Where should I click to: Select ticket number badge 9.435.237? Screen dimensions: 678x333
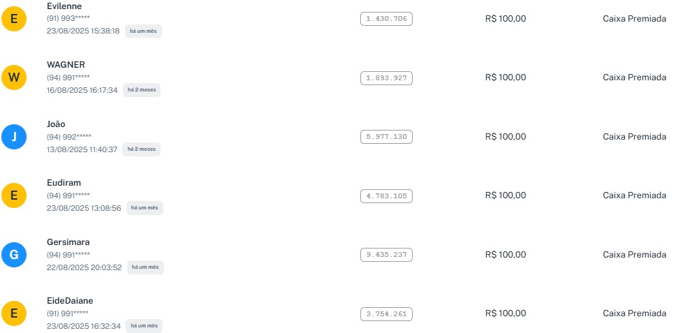[x=387, y=255]
